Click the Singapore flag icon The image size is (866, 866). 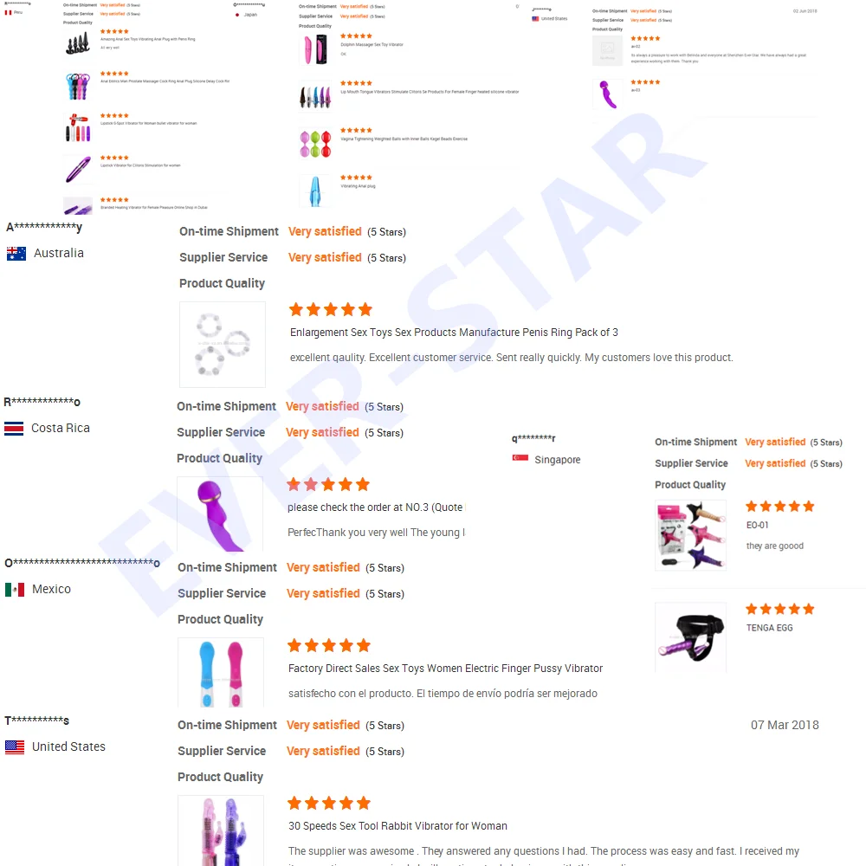[x=520, y=458]
